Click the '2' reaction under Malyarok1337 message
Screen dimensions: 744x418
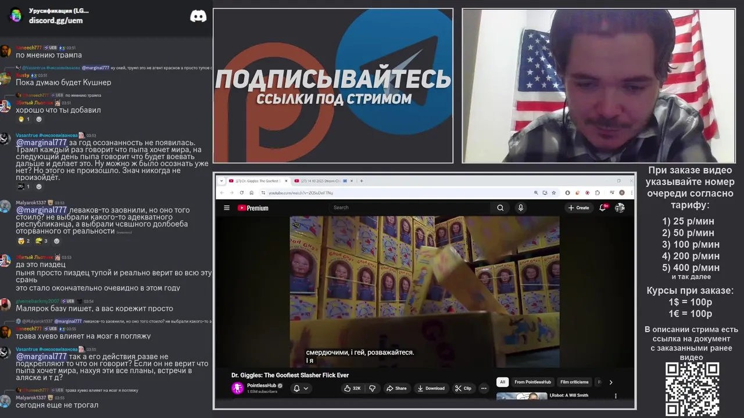[x=24, y=240]
